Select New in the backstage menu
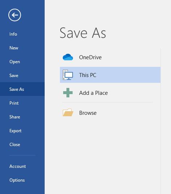This screenshot has width=171, height=194. [22, 48]
